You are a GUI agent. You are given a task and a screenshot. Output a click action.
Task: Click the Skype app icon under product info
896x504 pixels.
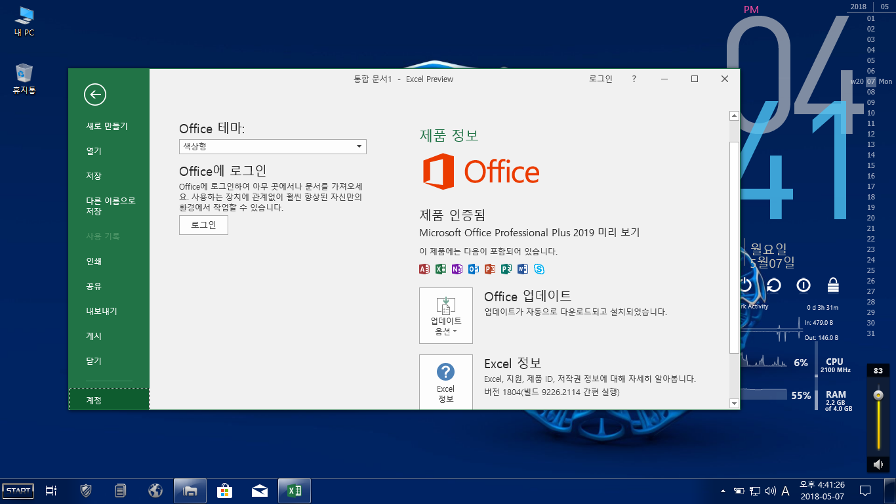[x=539, y=269]
